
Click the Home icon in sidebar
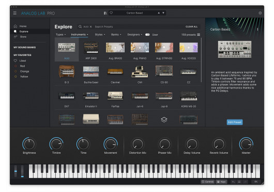coord(16,26)
